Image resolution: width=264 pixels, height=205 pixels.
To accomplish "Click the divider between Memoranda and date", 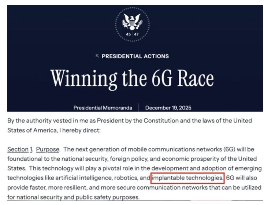I will click(x=138, y=108).
